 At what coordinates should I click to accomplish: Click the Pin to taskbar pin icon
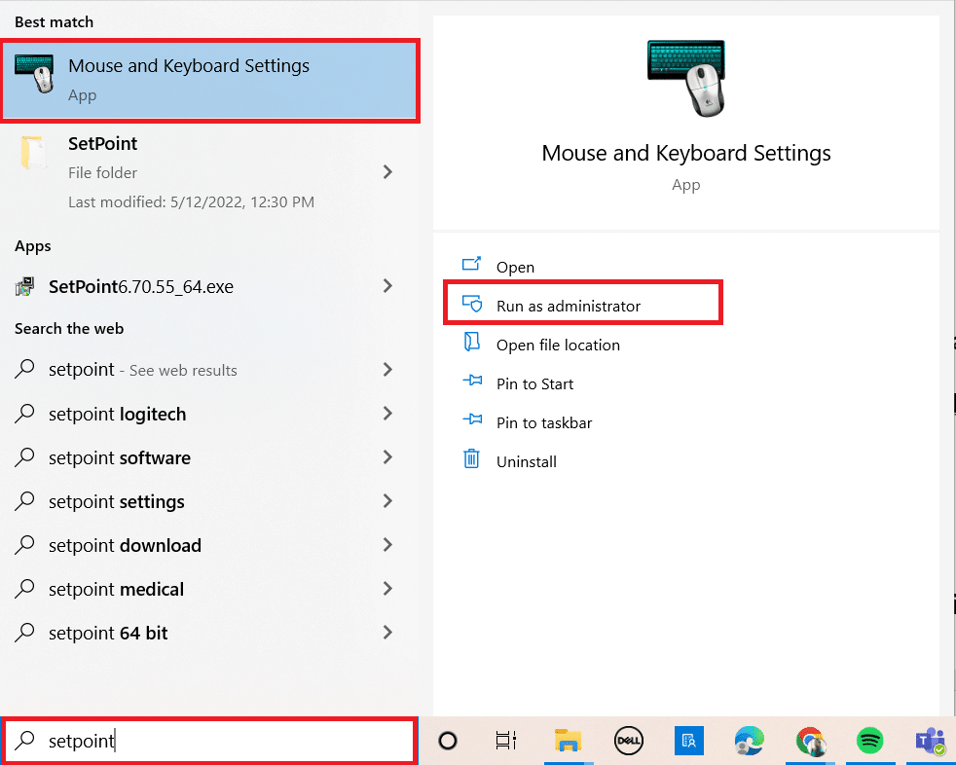click(472, 419)
